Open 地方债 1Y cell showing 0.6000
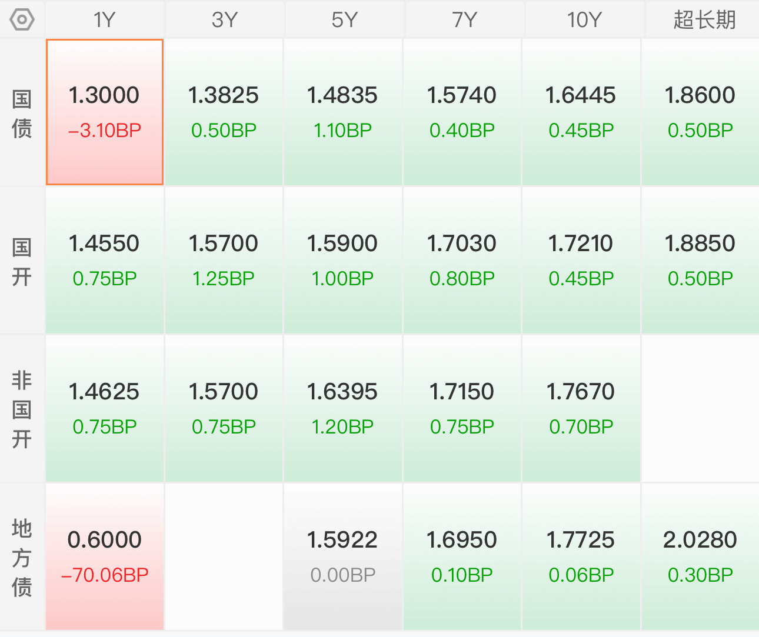This screenshot has height=637, width=759. click(105, 557)
